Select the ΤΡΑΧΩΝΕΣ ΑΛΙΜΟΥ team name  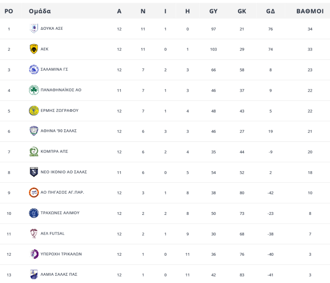click(60, 213)
